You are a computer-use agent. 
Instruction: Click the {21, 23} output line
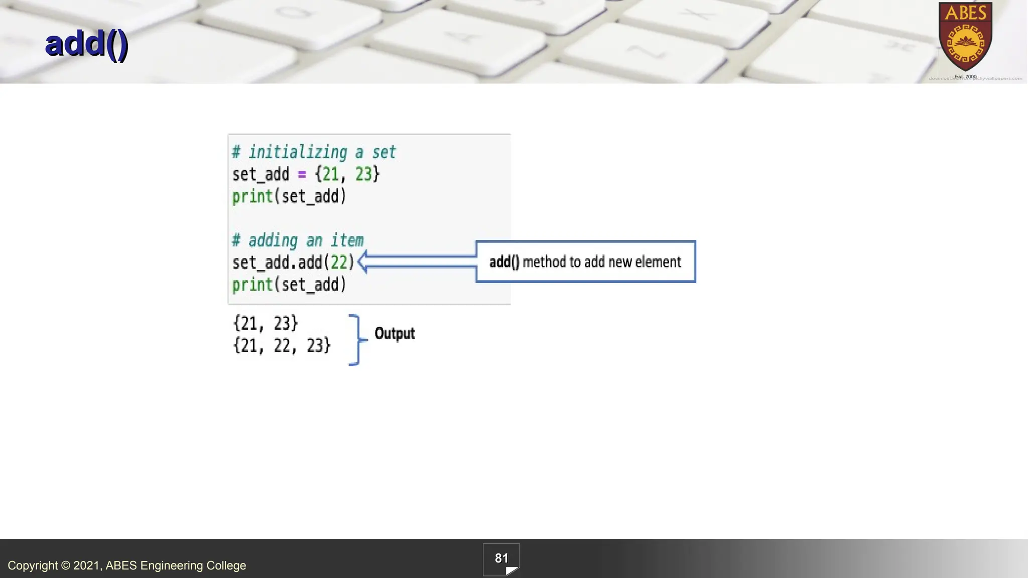coord(266,323)
